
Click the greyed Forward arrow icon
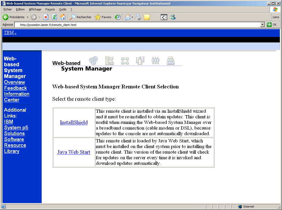click(34, 17)
